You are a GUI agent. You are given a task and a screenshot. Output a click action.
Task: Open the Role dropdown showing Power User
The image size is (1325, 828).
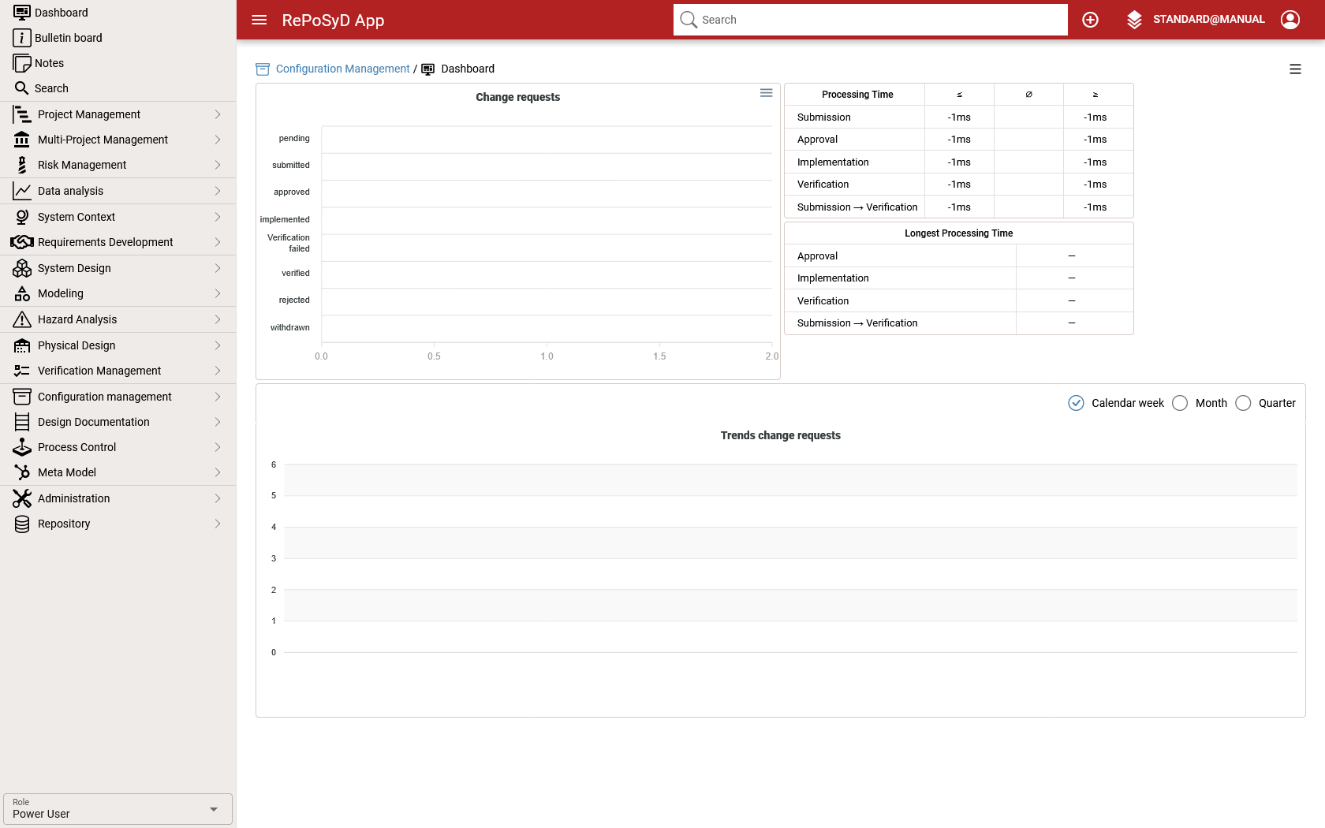[118, 809]
